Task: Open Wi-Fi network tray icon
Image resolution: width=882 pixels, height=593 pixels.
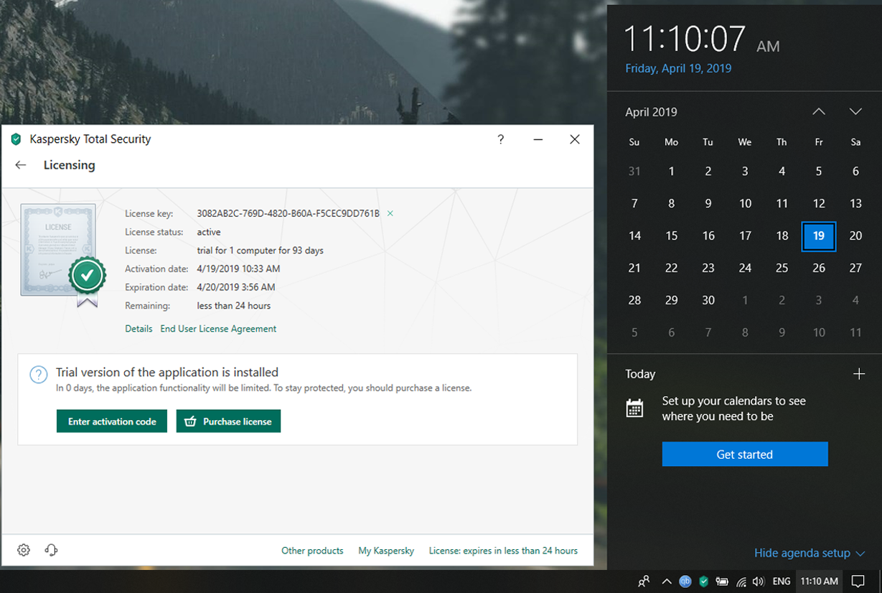Action: [741, 582]
